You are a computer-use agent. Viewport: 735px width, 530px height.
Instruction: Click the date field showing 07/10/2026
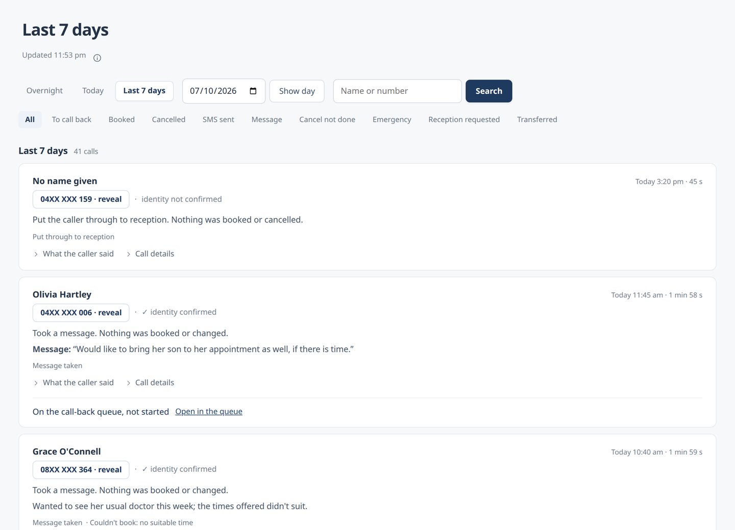click(x=224, y=91)
